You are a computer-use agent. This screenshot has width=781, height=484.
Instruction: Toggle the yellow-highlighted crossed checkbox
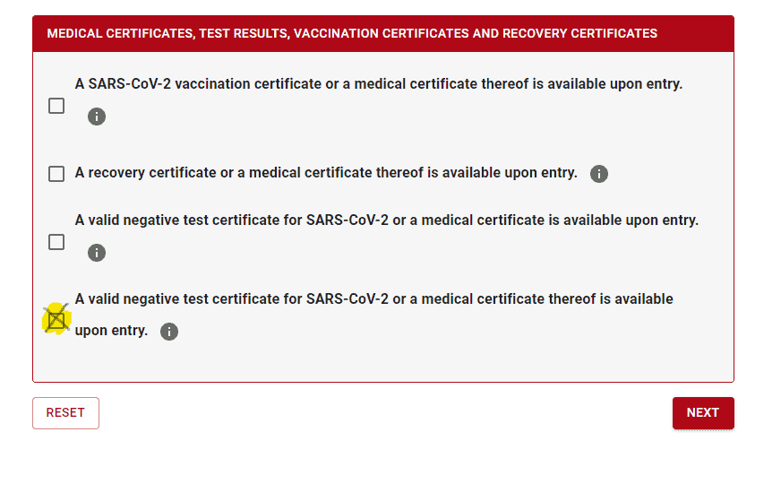56,319
